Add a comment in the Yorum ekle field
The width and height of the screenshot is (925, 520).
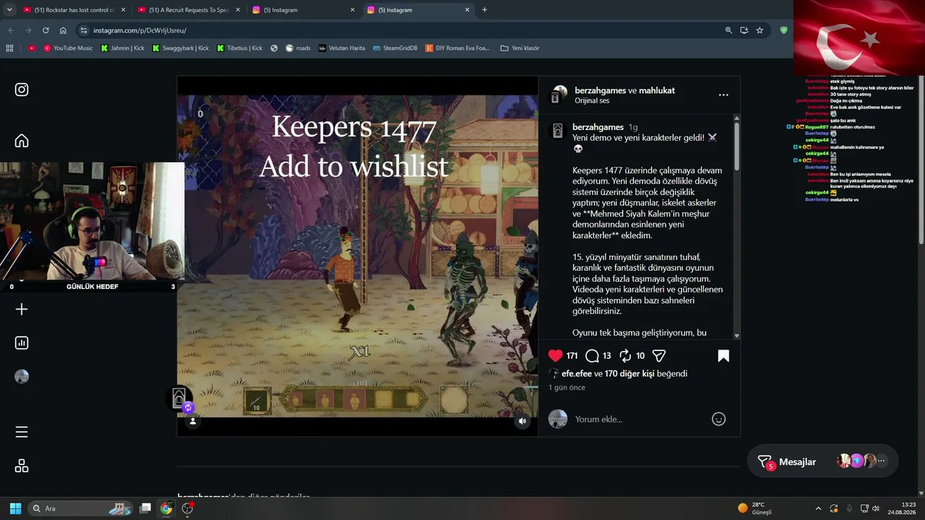coord(640,419)
